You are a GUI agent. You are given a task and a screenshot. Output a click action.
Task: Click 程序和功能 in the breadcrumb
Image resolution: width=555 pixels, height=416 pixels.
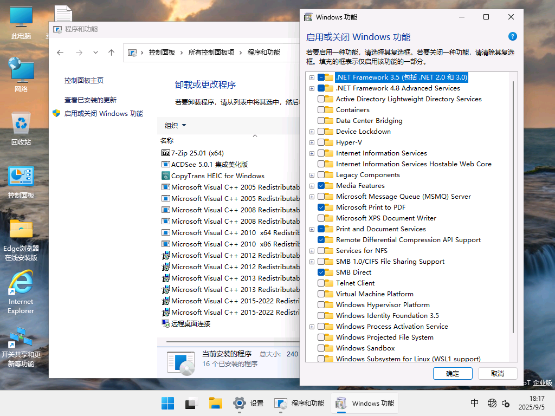[x=264, y=53]
